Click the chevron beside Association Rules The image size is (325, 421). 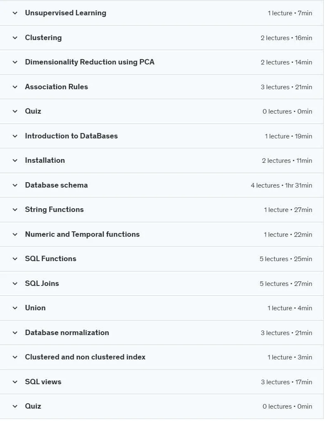coord(15,87)
